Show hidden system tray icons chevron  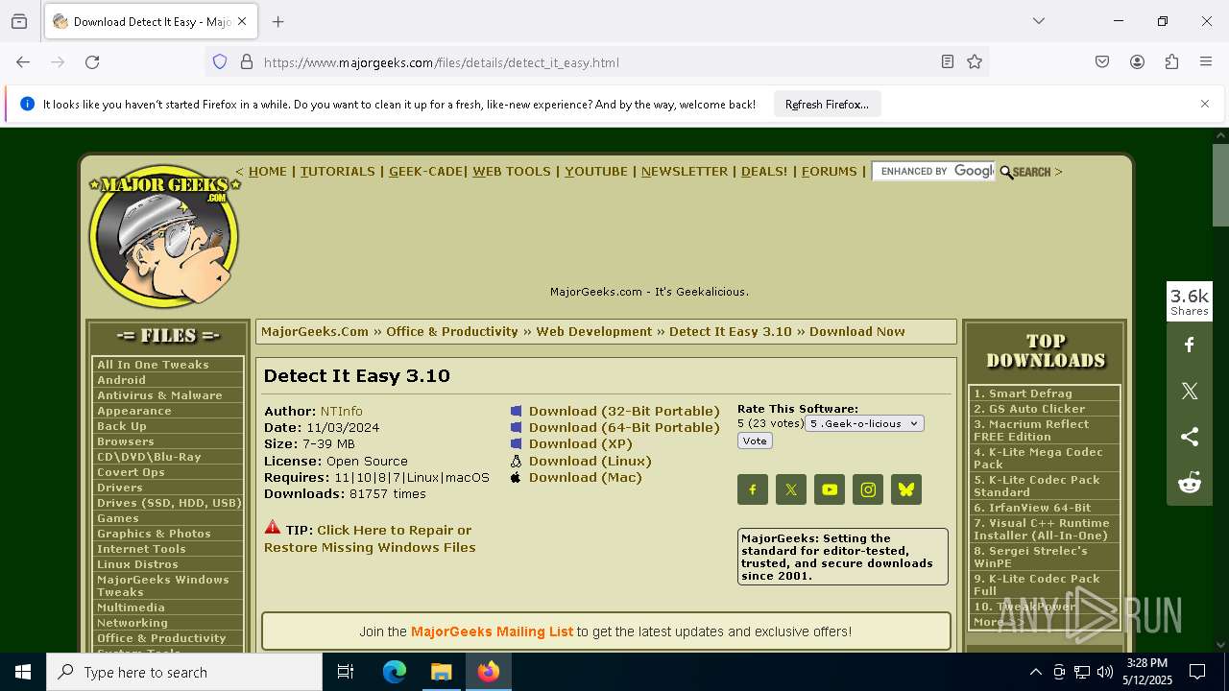[1035, 672]
